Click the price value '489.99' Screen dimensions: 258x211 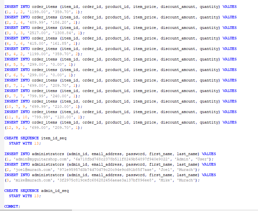click(x=37, y=22)
